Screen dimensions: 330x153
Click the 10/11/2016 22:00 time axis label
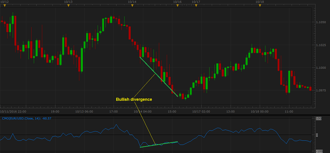[x=14, y=112]
